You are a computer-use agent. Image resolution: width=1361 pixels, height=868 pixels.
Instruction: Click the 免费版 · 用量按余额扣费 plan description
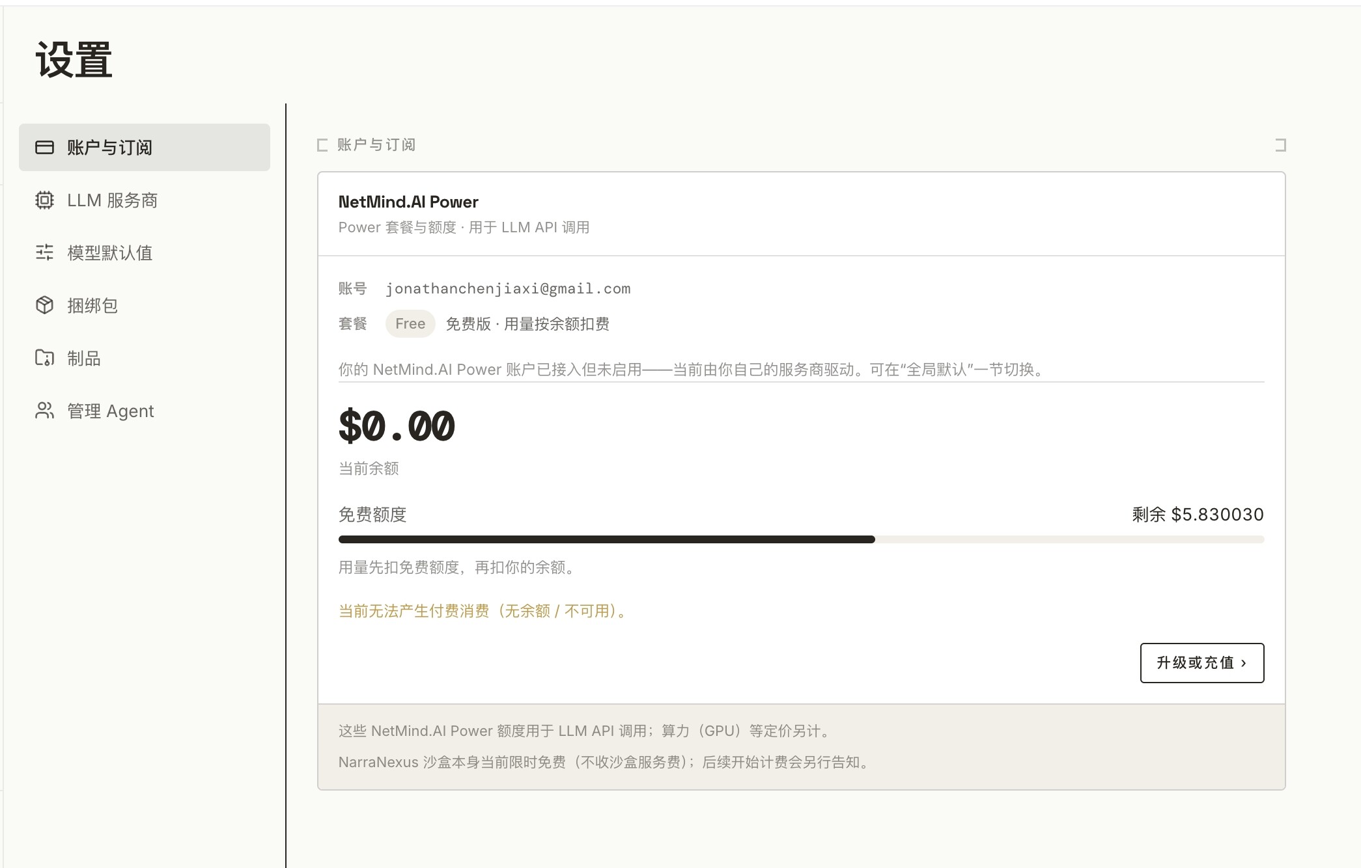tap(527, 324)
